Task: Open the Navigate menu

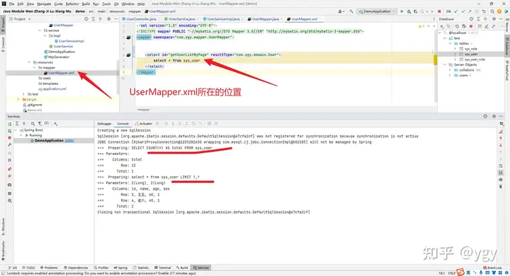Action: click(44, 4)
